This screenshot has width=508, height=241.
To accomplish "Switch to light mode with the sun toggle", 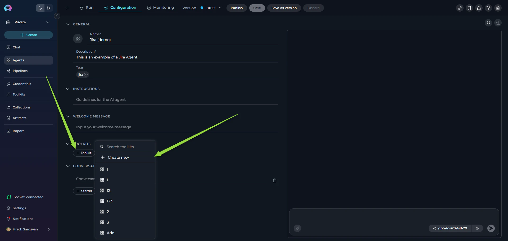I will 49,8.
